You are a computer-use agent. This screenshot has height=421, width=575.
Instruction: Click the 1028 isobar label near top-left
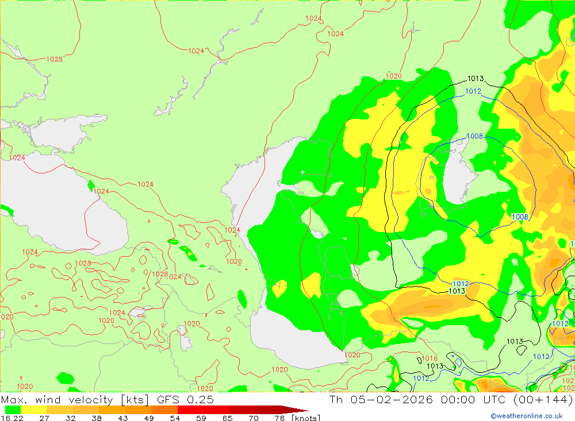pos(54,59)
